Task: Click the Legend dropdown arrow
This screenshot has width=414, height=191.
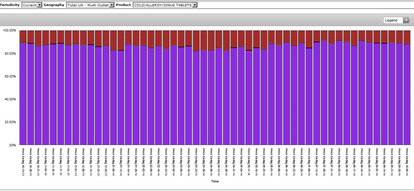Action: tap(406, 20)
